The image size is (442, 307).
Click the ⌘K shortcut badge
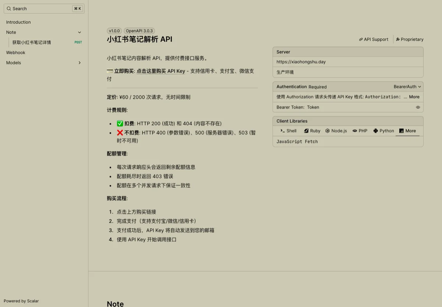pos(77,8)
